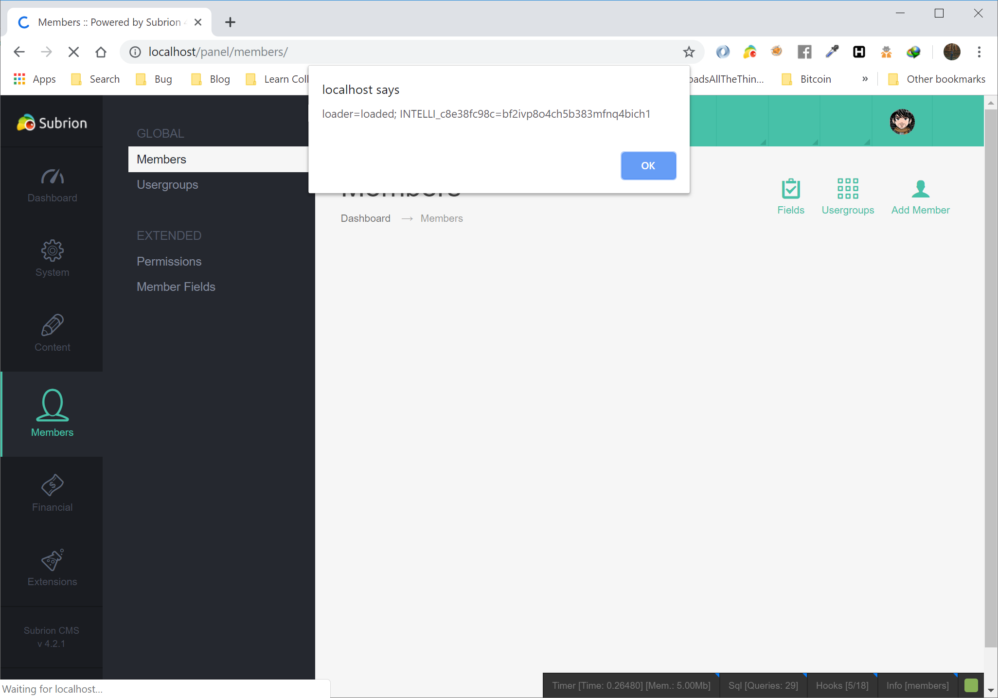The height and width of the screenshot is (698, 998).
Task: Open the System gear icon
Action: [x=52, y=251]
